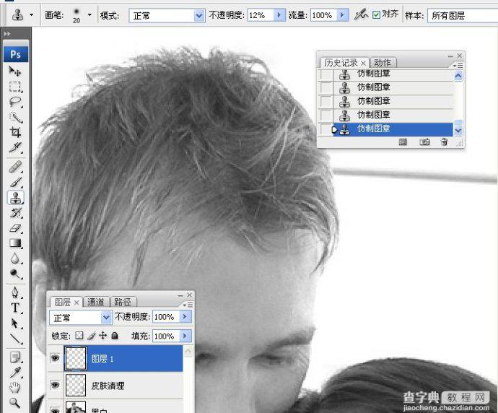Hide the 皮肤清理 layer

click(55, 385)
